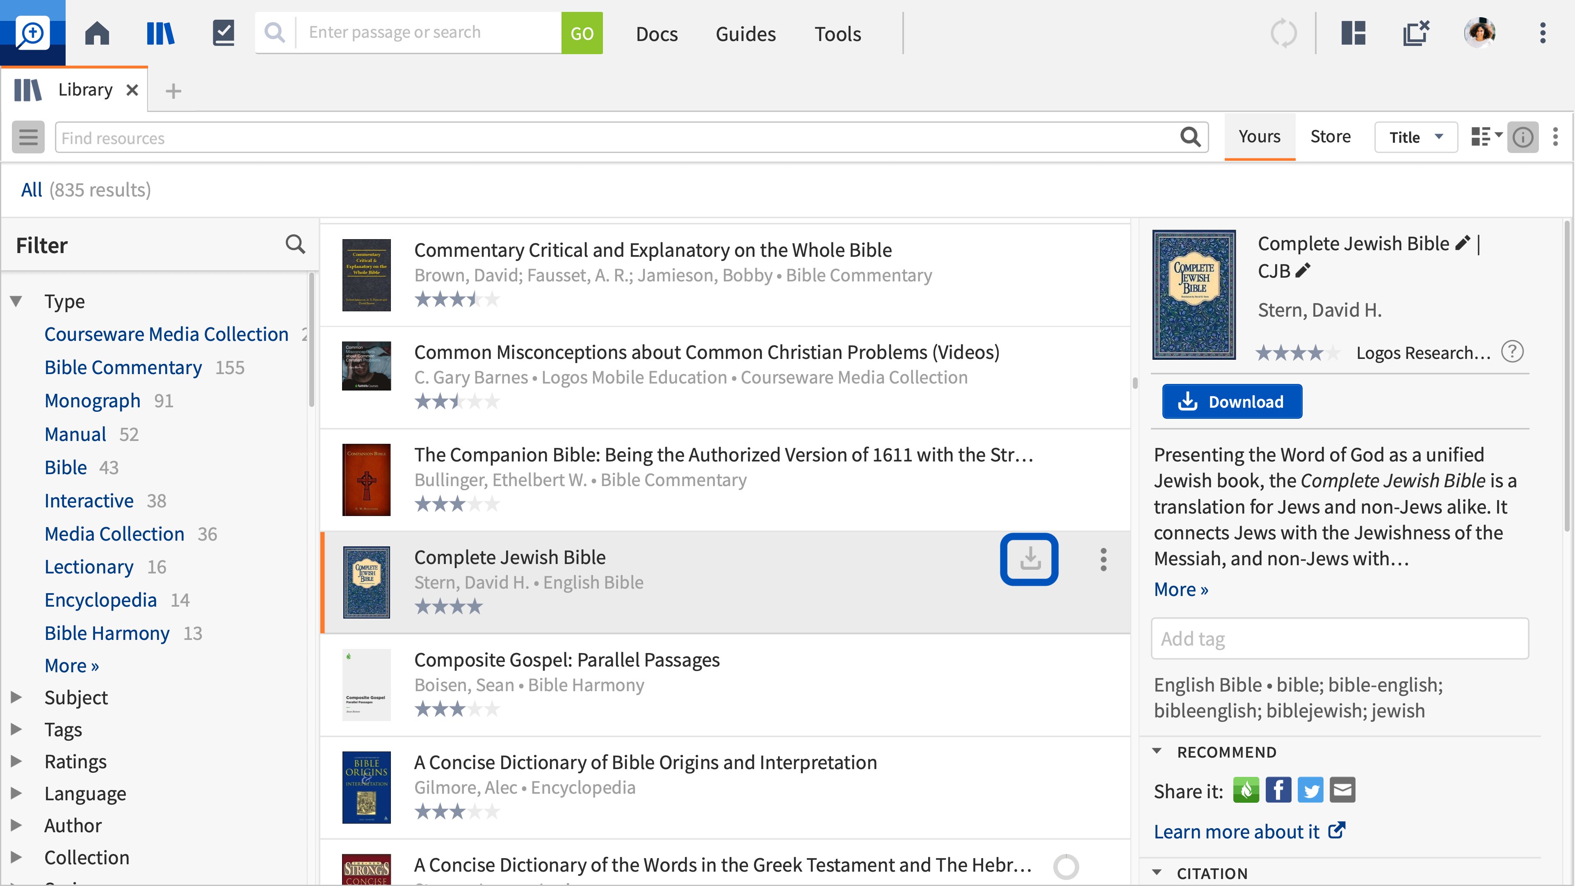Screen dimensions: 1575x886
Task: Expand the Collection filter section
Action: [16, 856]
